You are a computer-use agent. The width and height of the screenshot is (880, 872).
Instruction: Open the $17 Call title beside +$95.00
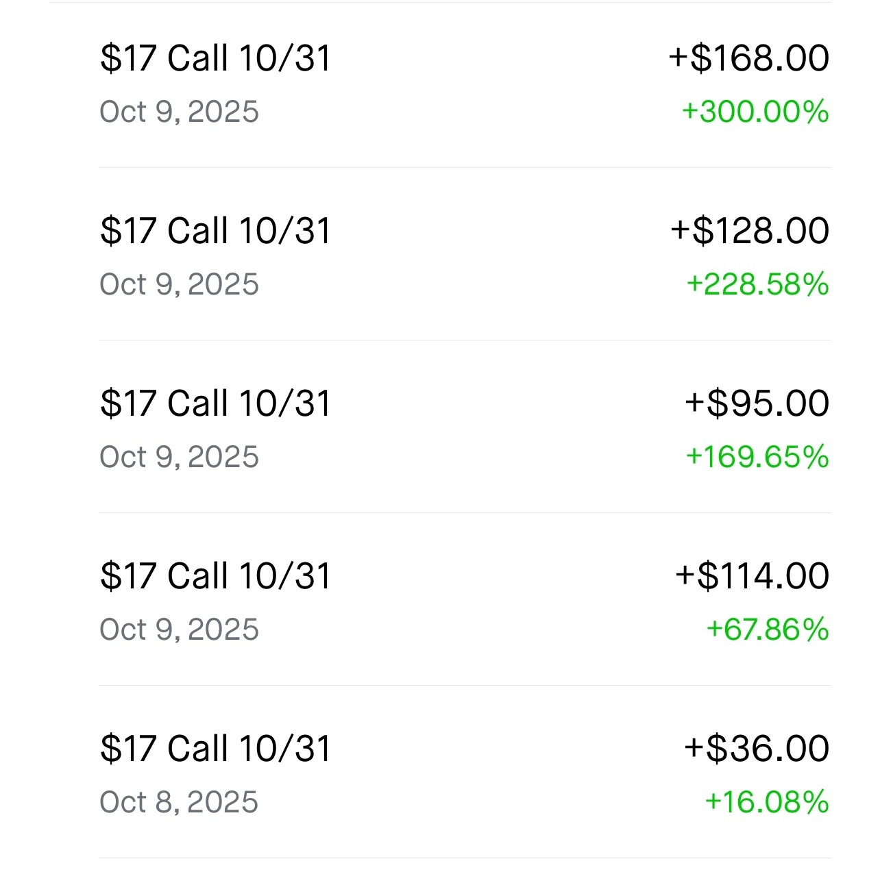(215, 403)
